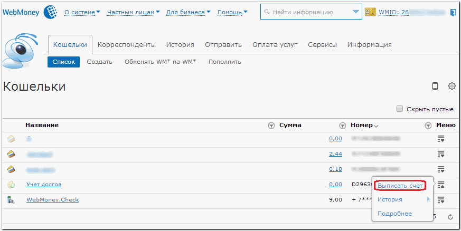
Task: Click the Найти информацию search field
Action: 306,12
